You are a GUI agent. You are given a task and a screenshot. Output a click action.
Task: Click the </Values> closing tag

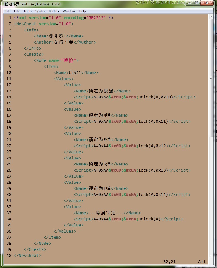pos(65,231)
